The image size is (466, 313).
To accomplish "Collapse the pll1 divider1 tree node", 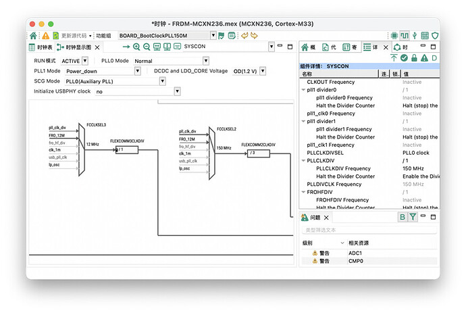I will 303,121.
